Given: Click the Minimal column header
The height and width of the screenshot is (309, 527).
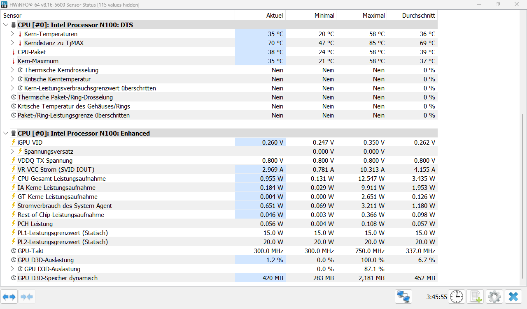Looking at the screenshot, I should tap(311, 16).
